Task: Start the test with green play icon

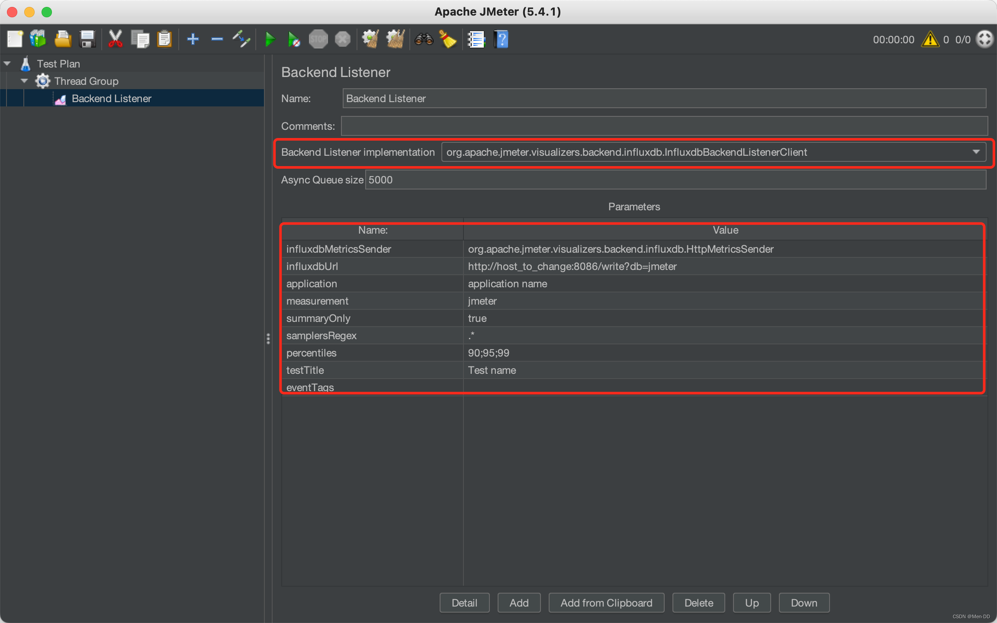Action: pos(270,39)
